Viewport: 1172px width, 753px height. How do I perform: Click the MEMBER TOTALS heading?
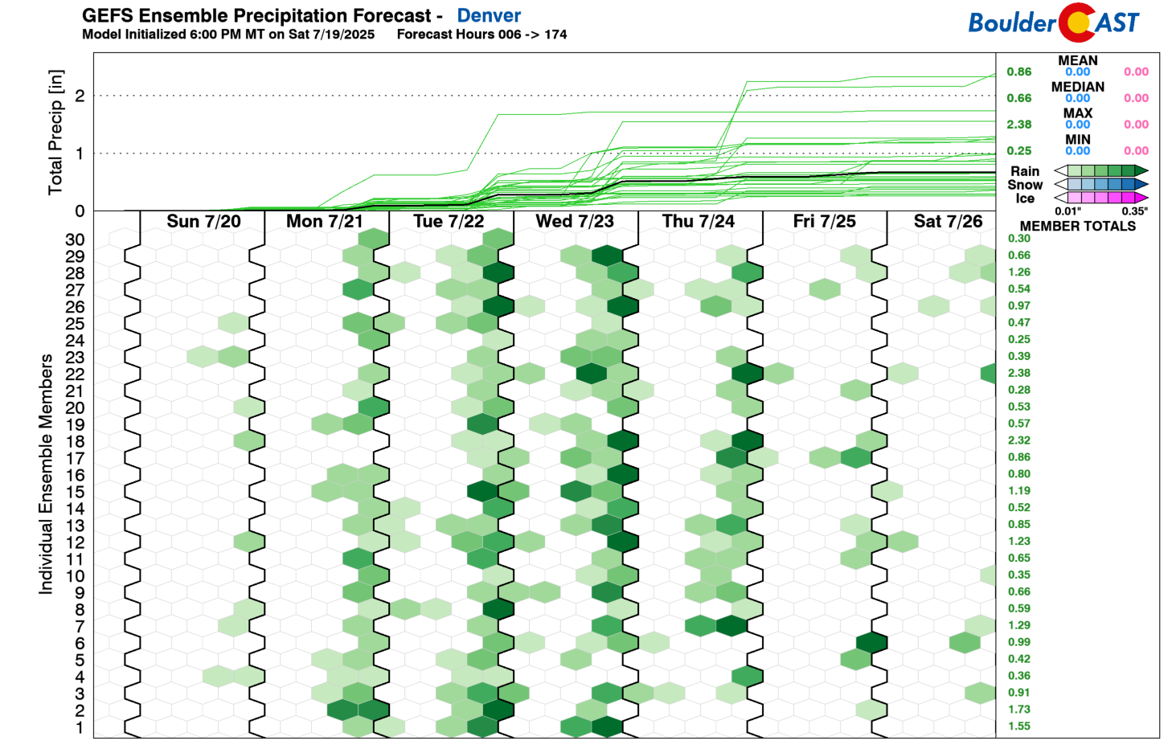(x=1077, y=227)
